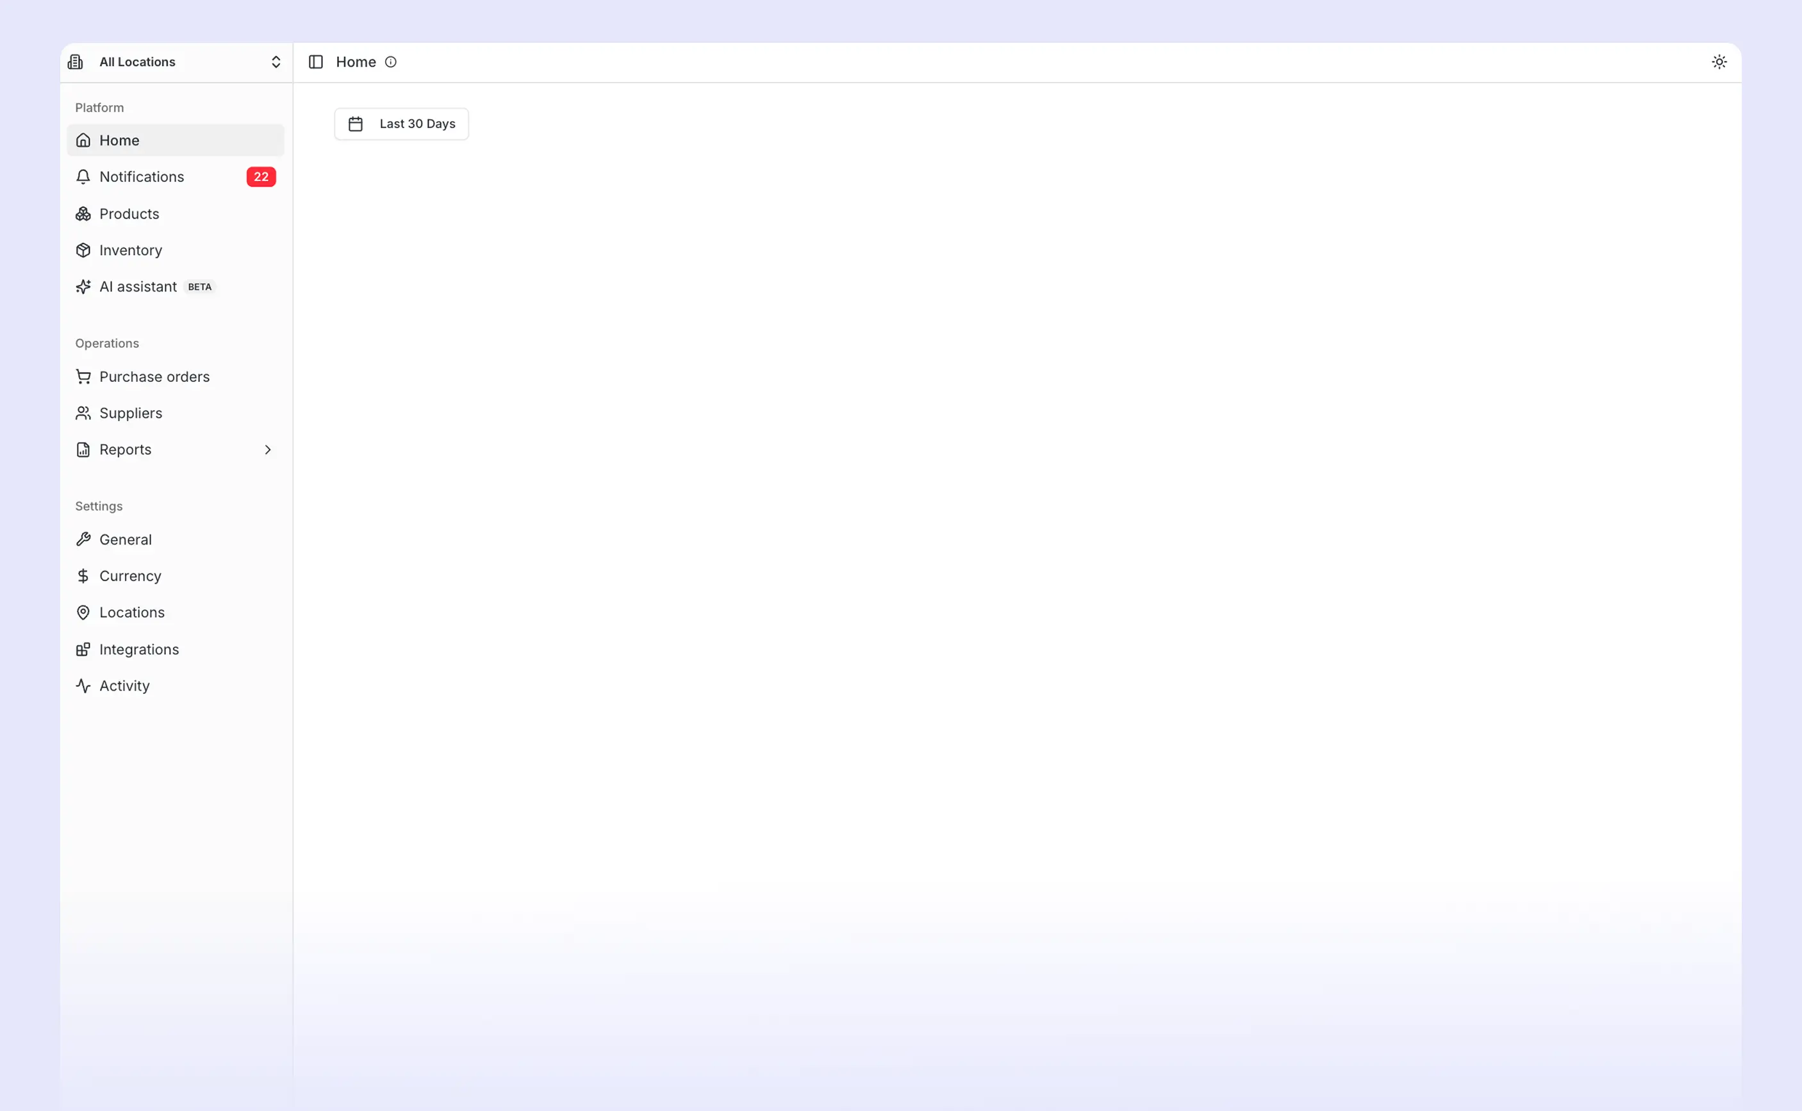Open the All Locations switcher dropdown
The height and width of the screenshot is (1111, 1802).
pyautogui.click(x=275, y=62)
